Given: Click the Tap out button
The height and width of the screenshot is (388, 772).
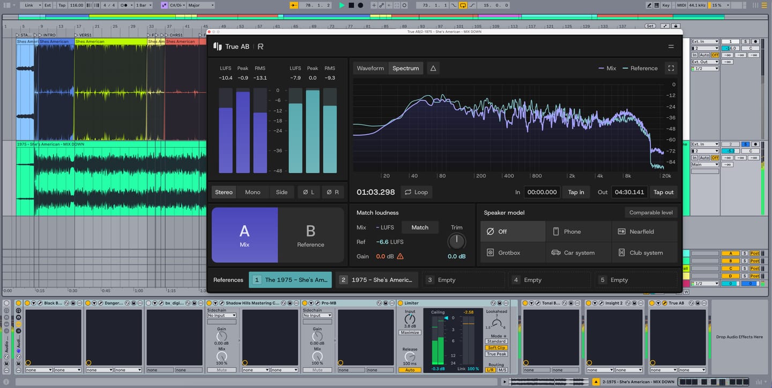Looking at the screenshot, I should coord(663,192).
